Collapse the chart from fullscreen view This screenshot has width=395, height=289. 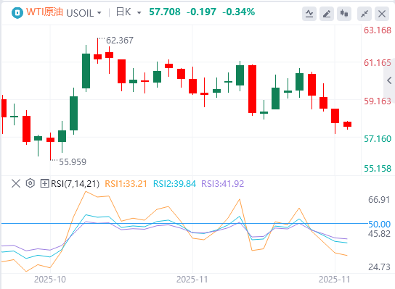point(365,14)
